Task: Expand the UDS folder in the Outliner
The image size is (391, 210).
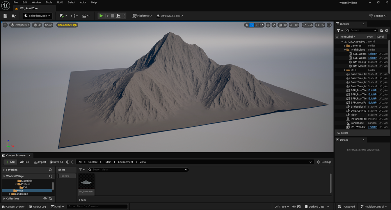Action: pyautogui.click(x=344, y=70)
